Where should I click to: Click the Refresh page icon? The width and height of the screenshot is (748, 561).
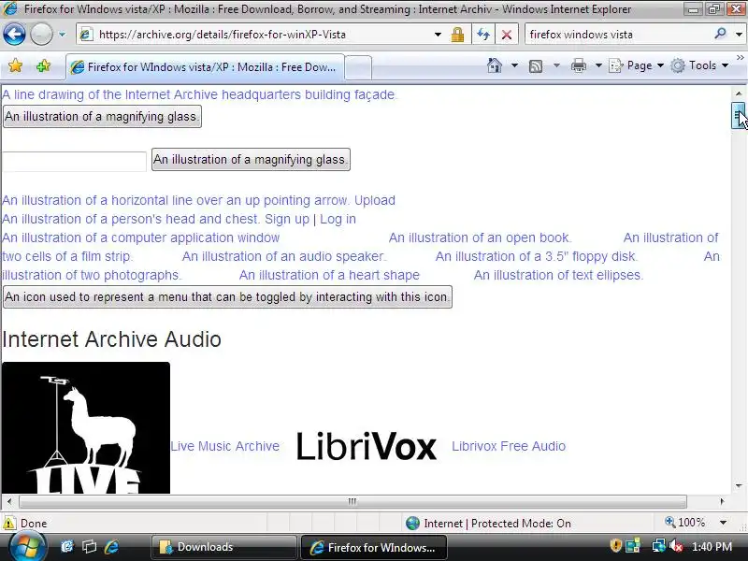click(x=483, y=35)
